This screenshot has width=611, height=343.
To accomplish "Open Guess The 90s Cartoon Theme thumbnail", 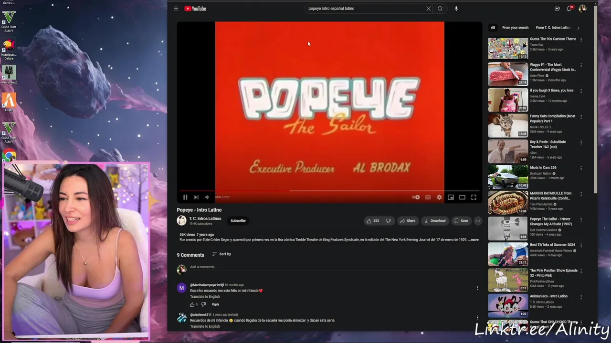I will 508,48.
